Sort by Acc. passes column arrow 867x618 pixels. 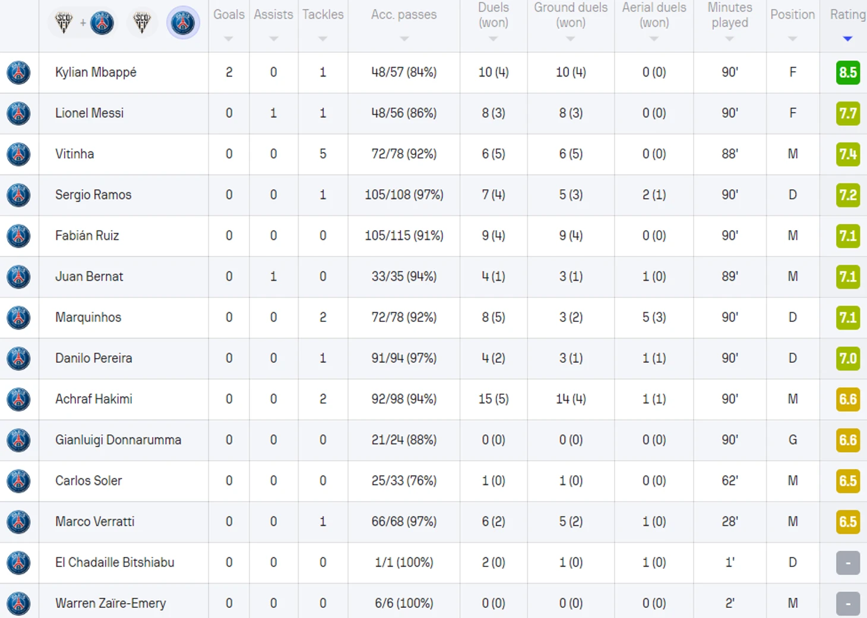tap(404, 39)
